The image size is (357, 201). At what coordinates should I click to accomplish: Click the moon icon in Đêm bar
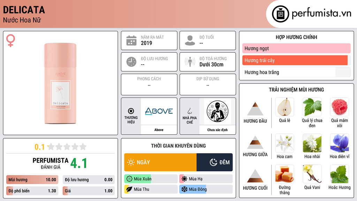pos(213,162)
